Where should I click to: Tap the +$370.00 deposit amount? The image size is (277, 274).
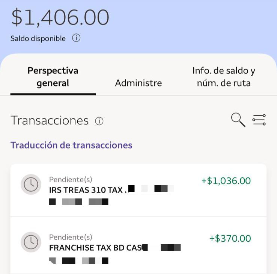[x=230, y=239]
